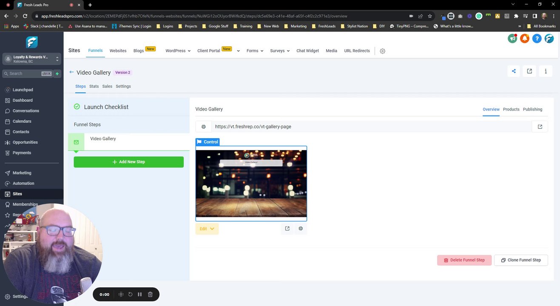Image resolution: width=560 pixels, height=306 pixels.
Task: Click the gear icon beside the funnel URL
Action: click(x=204, y=127)
